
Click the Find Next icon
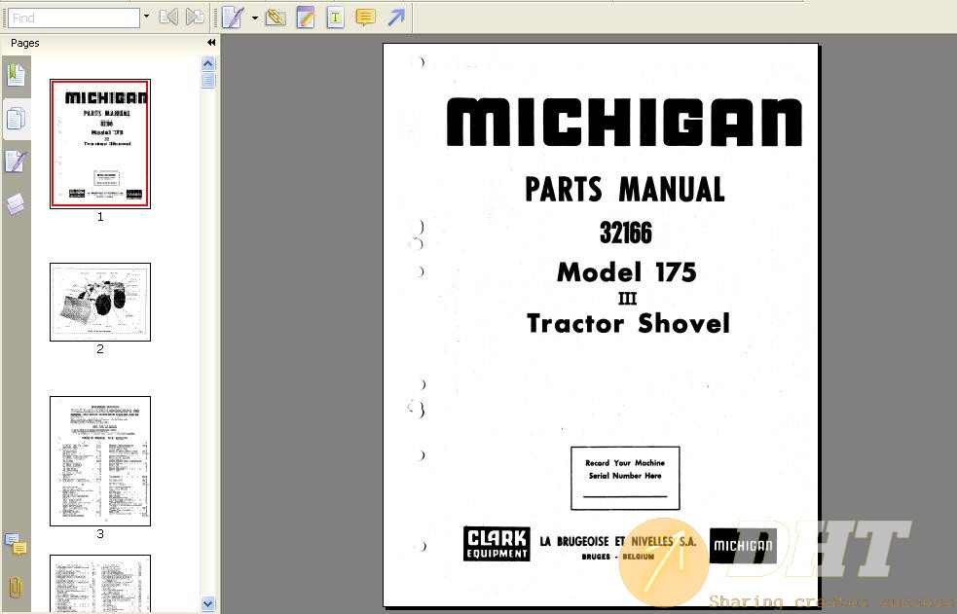pos(195,17)
